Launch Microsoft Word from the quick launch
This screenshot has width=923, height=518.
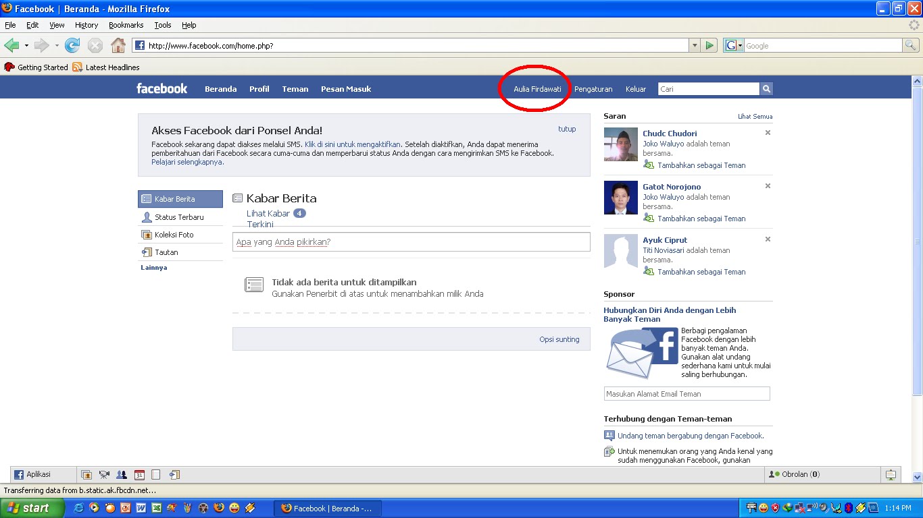(141, 508)
